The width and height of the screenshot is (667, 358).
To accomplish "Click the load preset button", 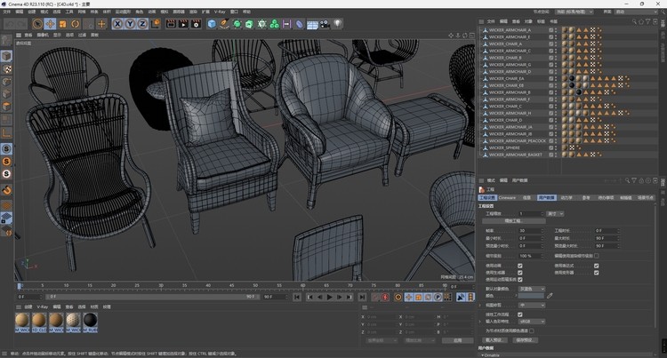I will pyautogui.click(x=494, y=340).
